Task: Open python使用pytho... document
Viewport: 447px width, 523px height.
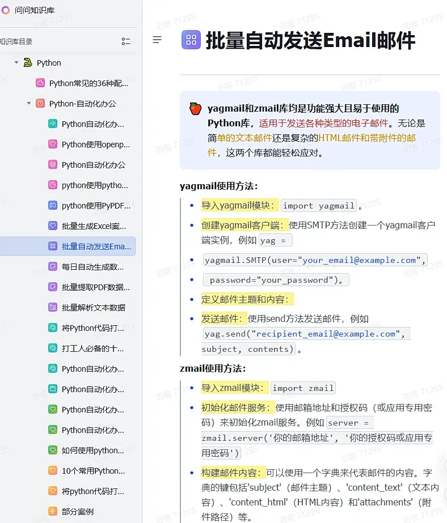Action: point(95,185)
